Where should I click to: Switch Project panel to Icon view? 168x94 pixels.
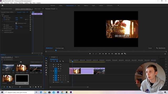coord(7,87)
